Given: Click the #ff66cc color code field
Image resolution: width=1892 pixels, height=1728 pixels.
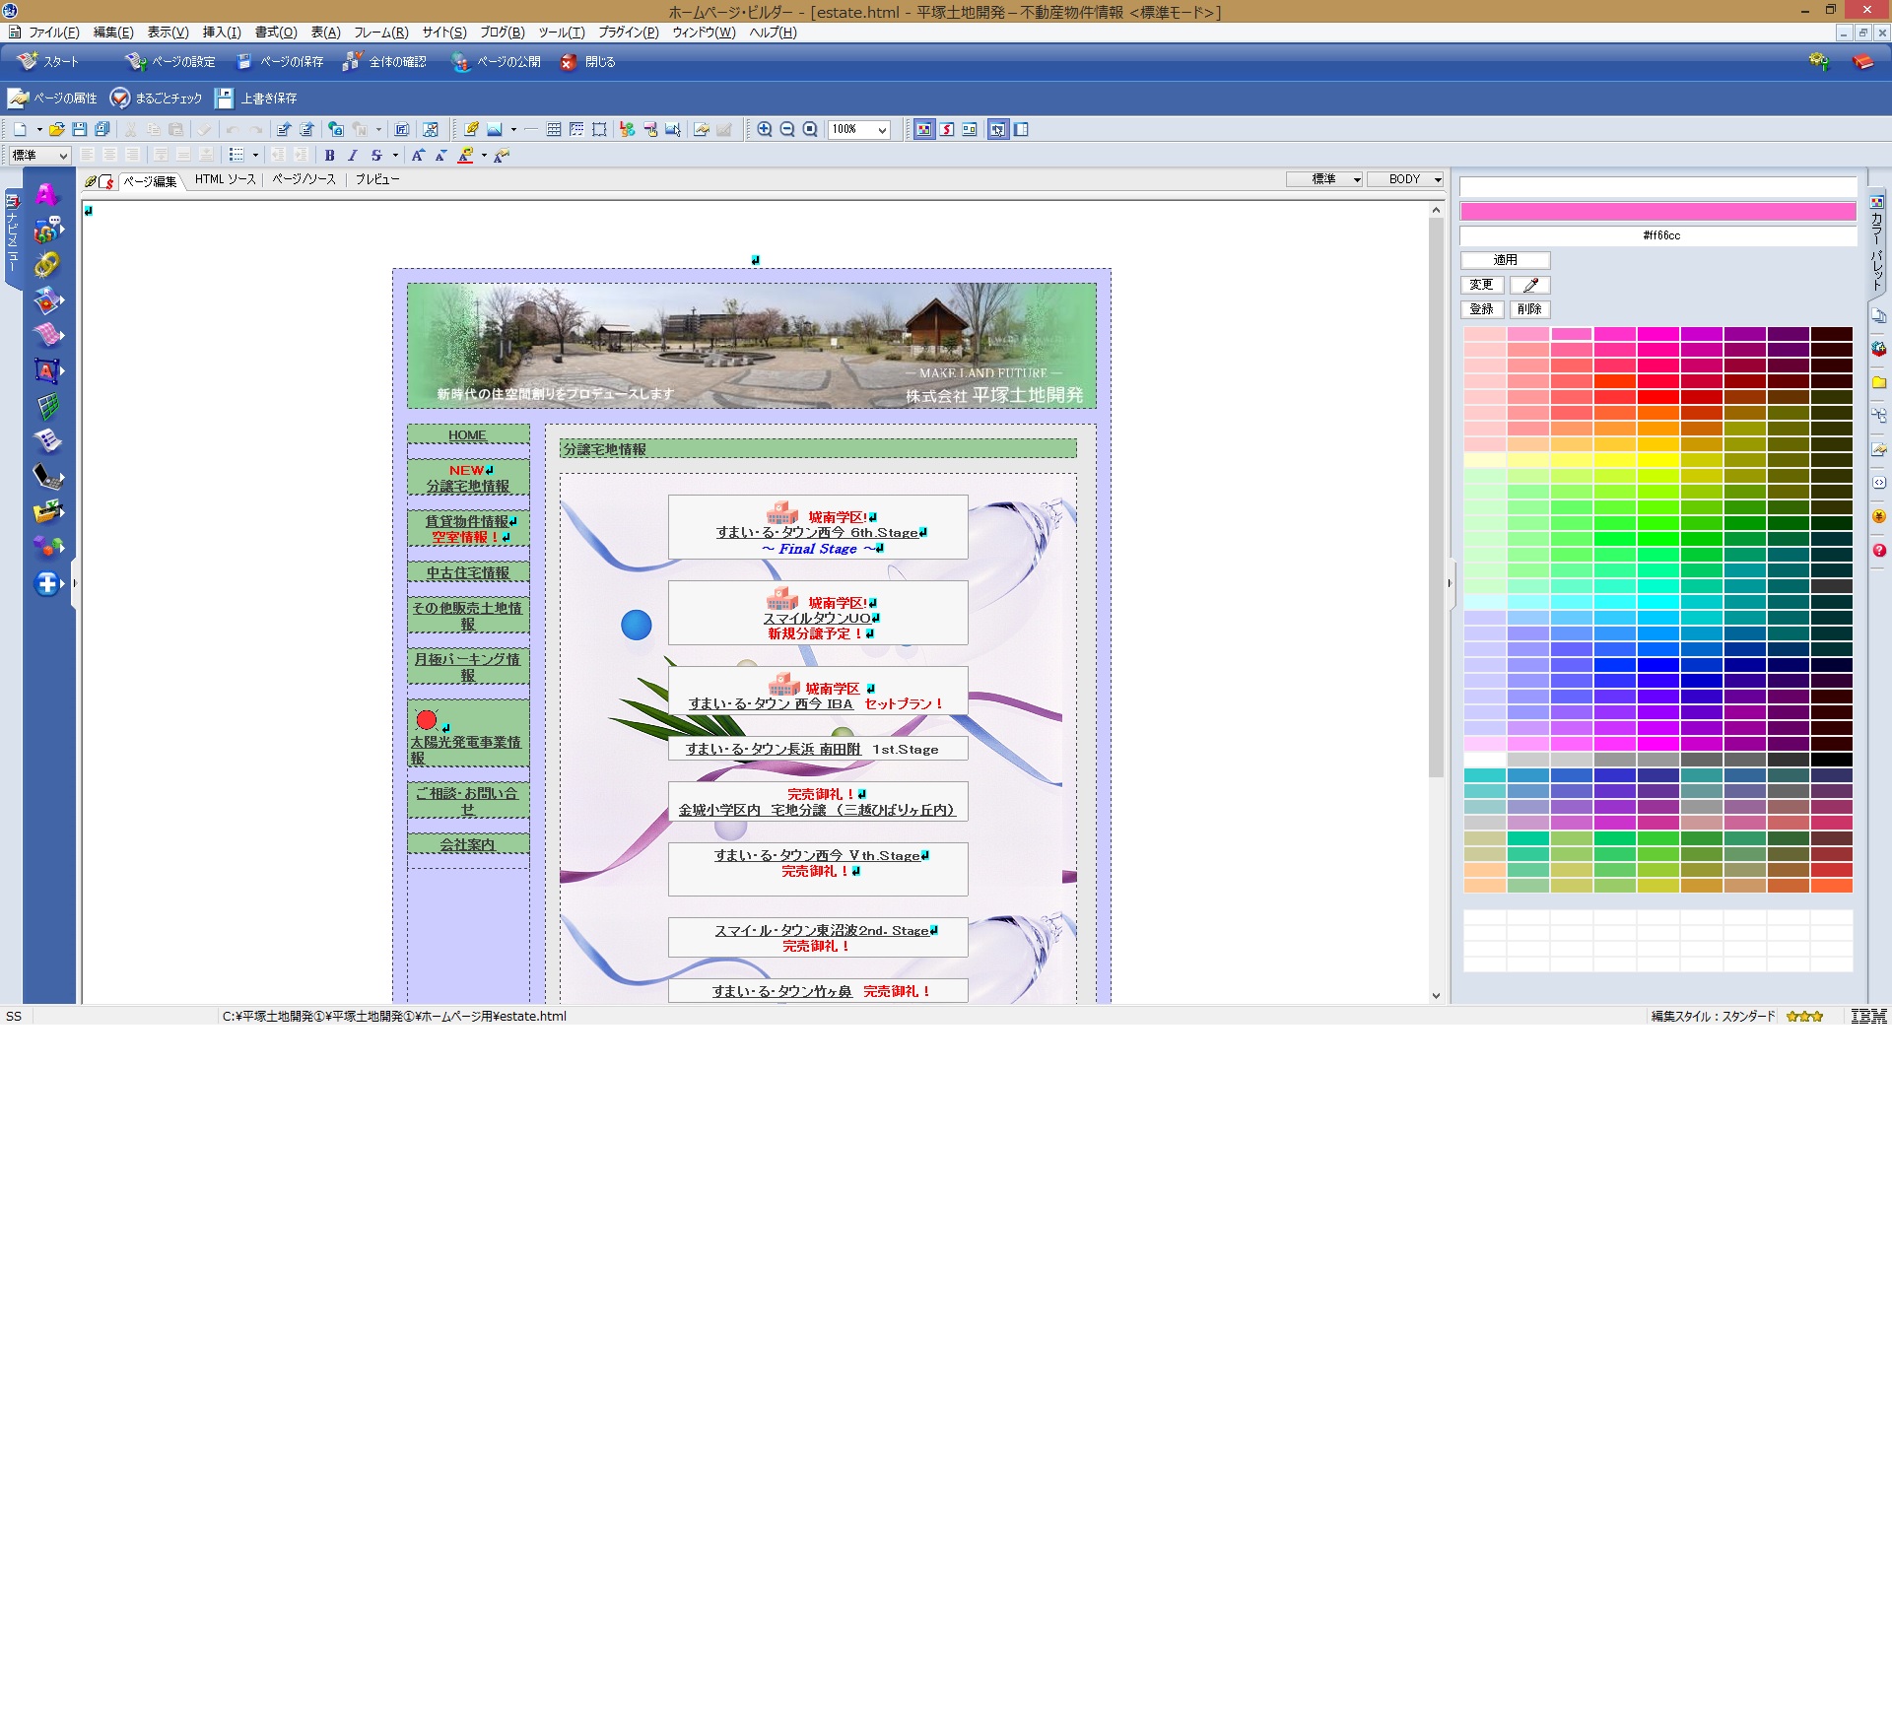Looking at the screenshot, I should [x=1659, y=235].
